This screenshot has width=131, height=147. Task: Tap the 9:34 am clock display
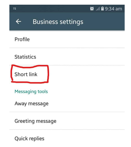(x=114, y=9)
